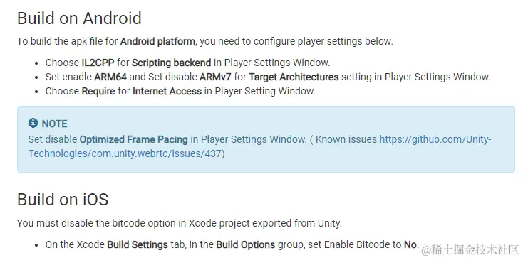
Task: Click the sentence about disabling bitcode option
Action: click(180, 223)
